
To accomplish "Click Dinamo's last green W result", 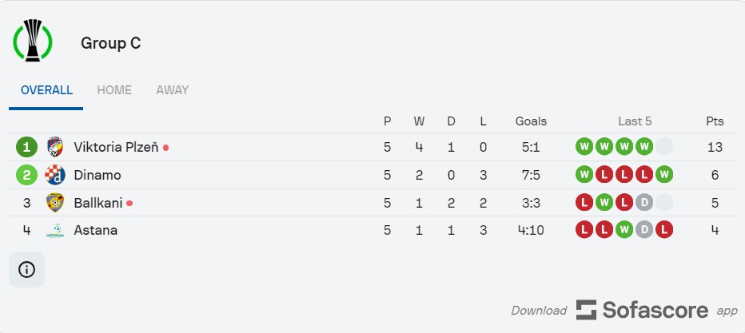I will pos(664,175).
